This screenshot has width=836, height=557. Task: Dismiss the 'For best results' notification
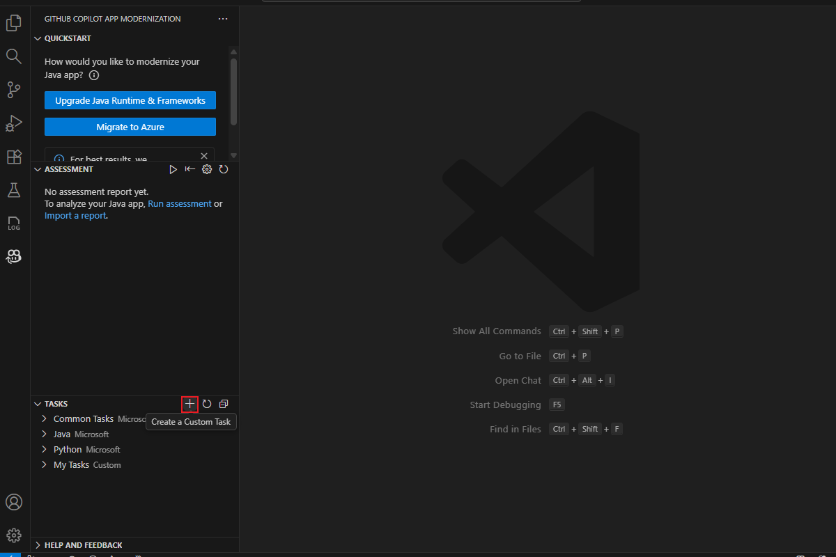pos(204,156)
